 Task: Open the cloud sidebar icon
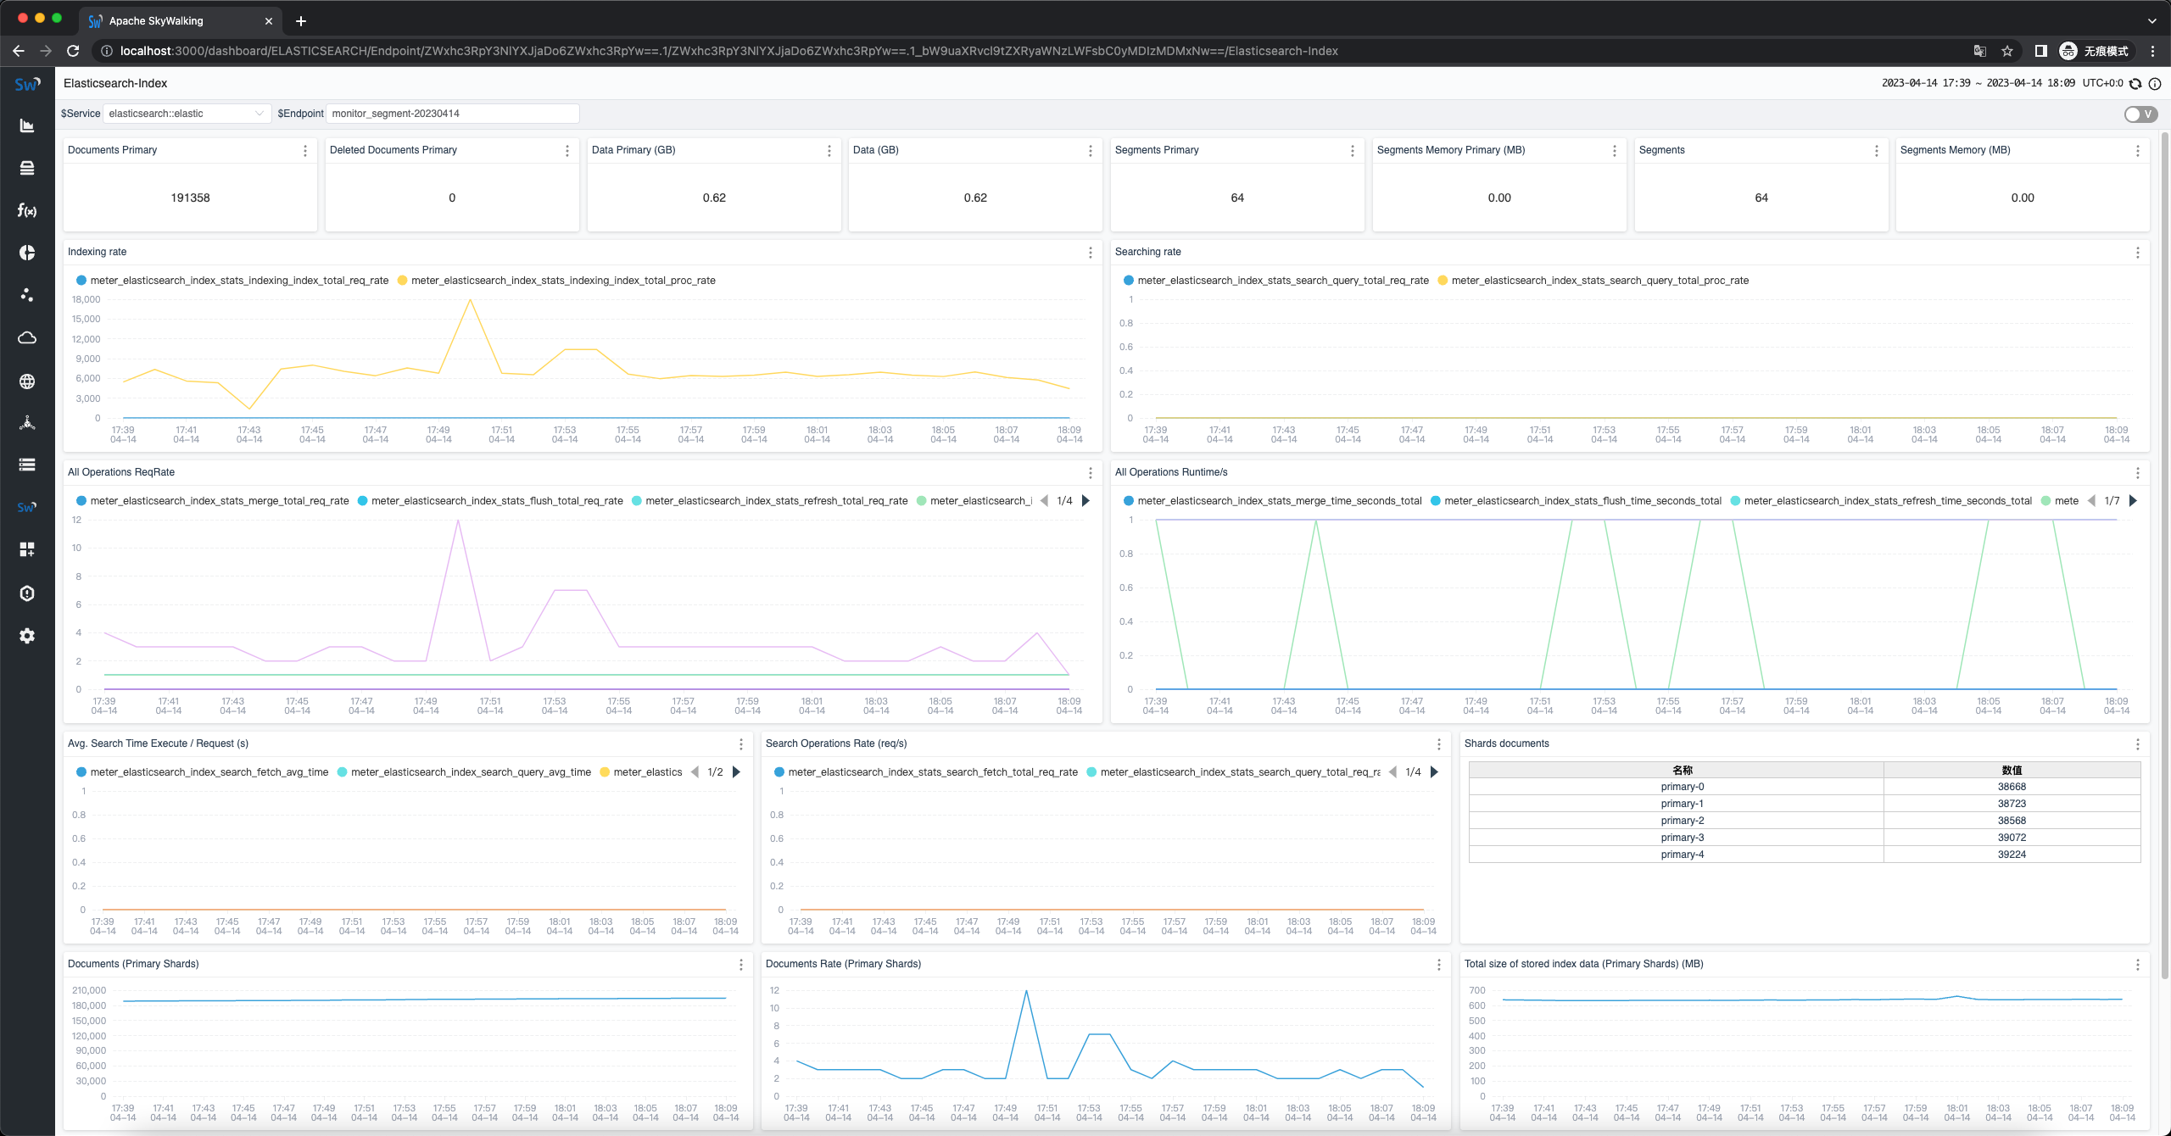(27, 337)
